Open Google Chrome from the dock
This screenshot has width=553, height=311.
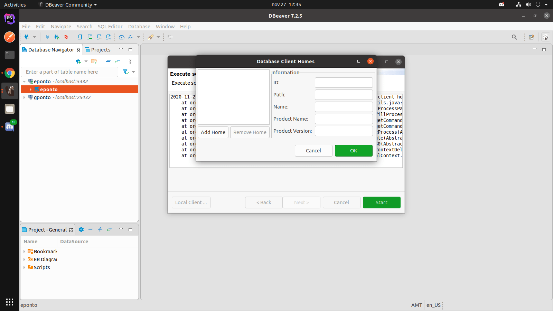[x=10, y=73]
